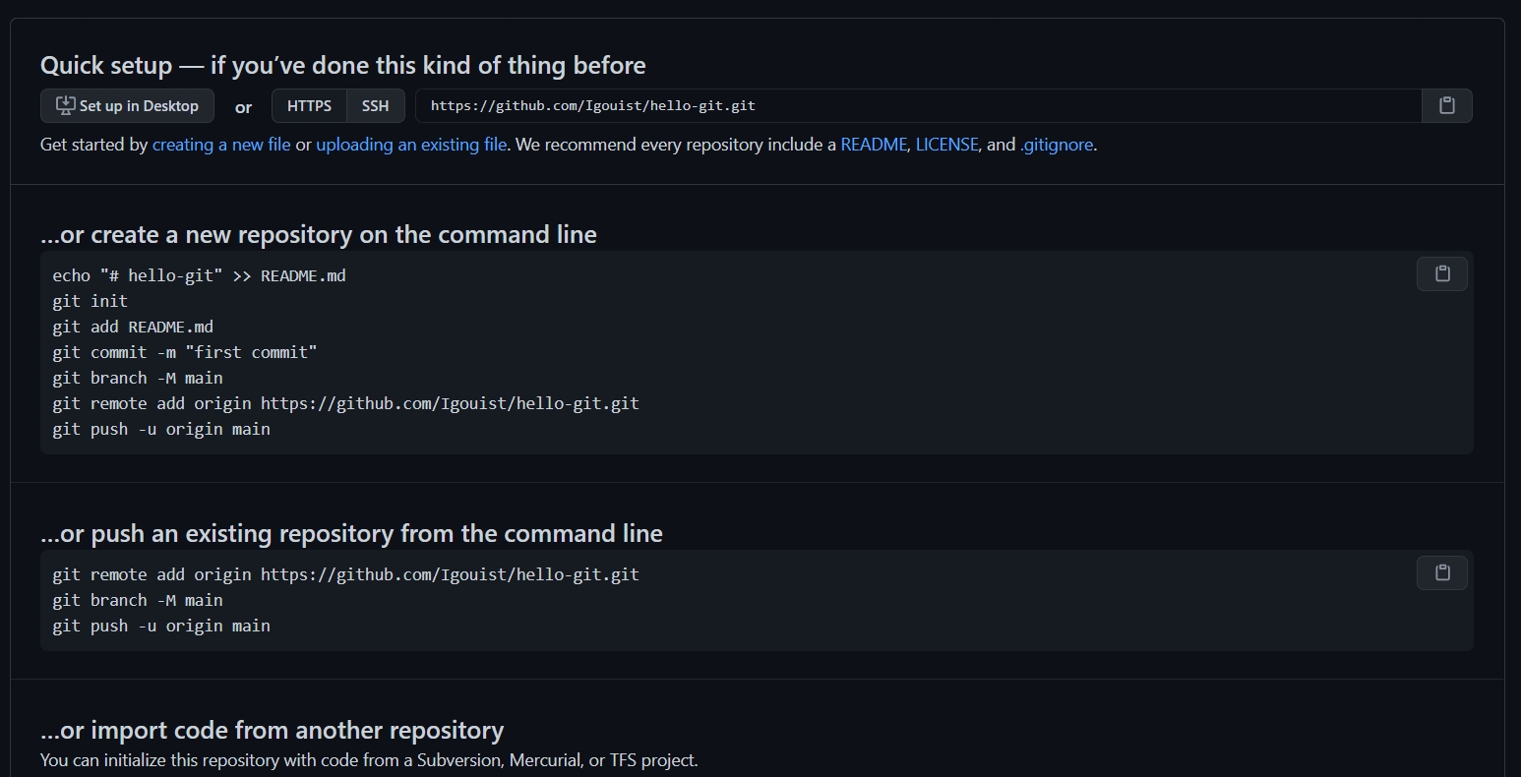Viewport: 1521px width, 777px height.
Task: Switch the clone URL to SSH
Action: click(375, 106)
